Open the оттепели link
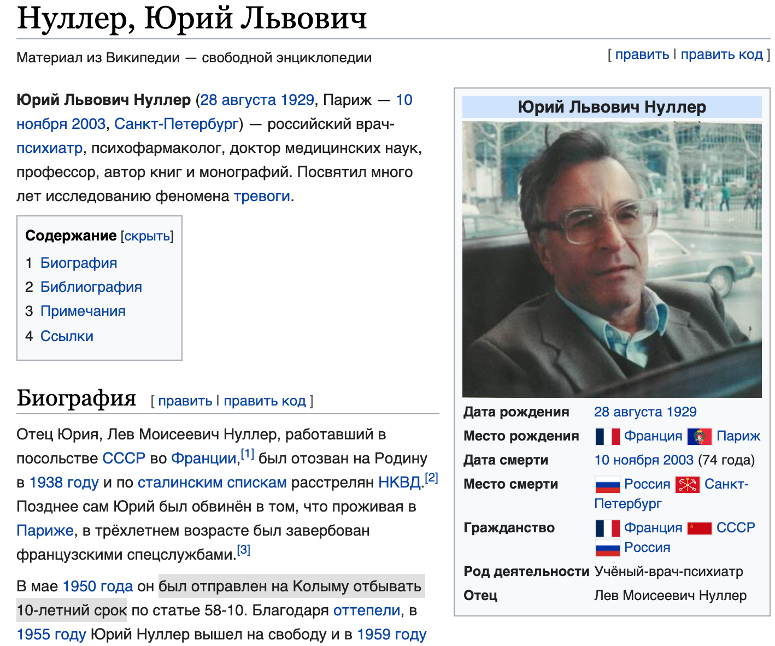This screenshot has height=646, width=775. click(x=367, y=610)
